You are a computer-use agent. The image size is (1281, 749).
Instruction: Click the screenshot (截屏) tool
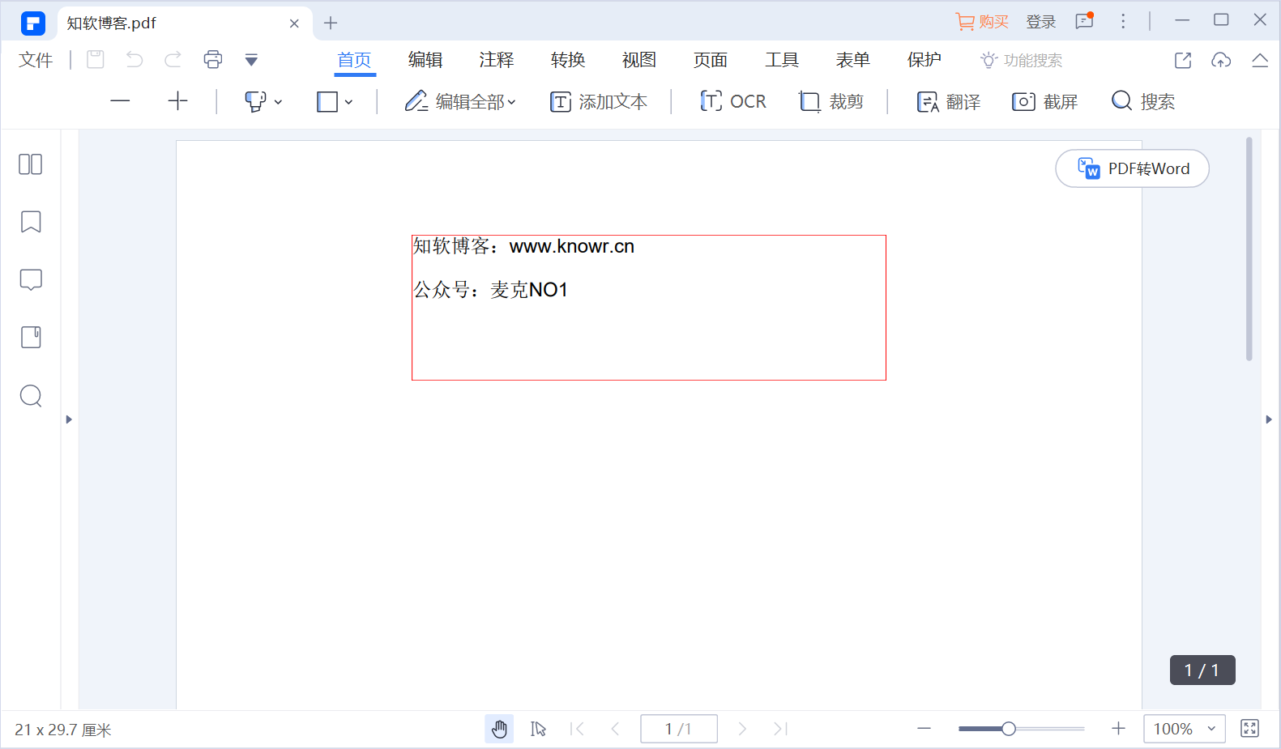tap(1044, 101)
